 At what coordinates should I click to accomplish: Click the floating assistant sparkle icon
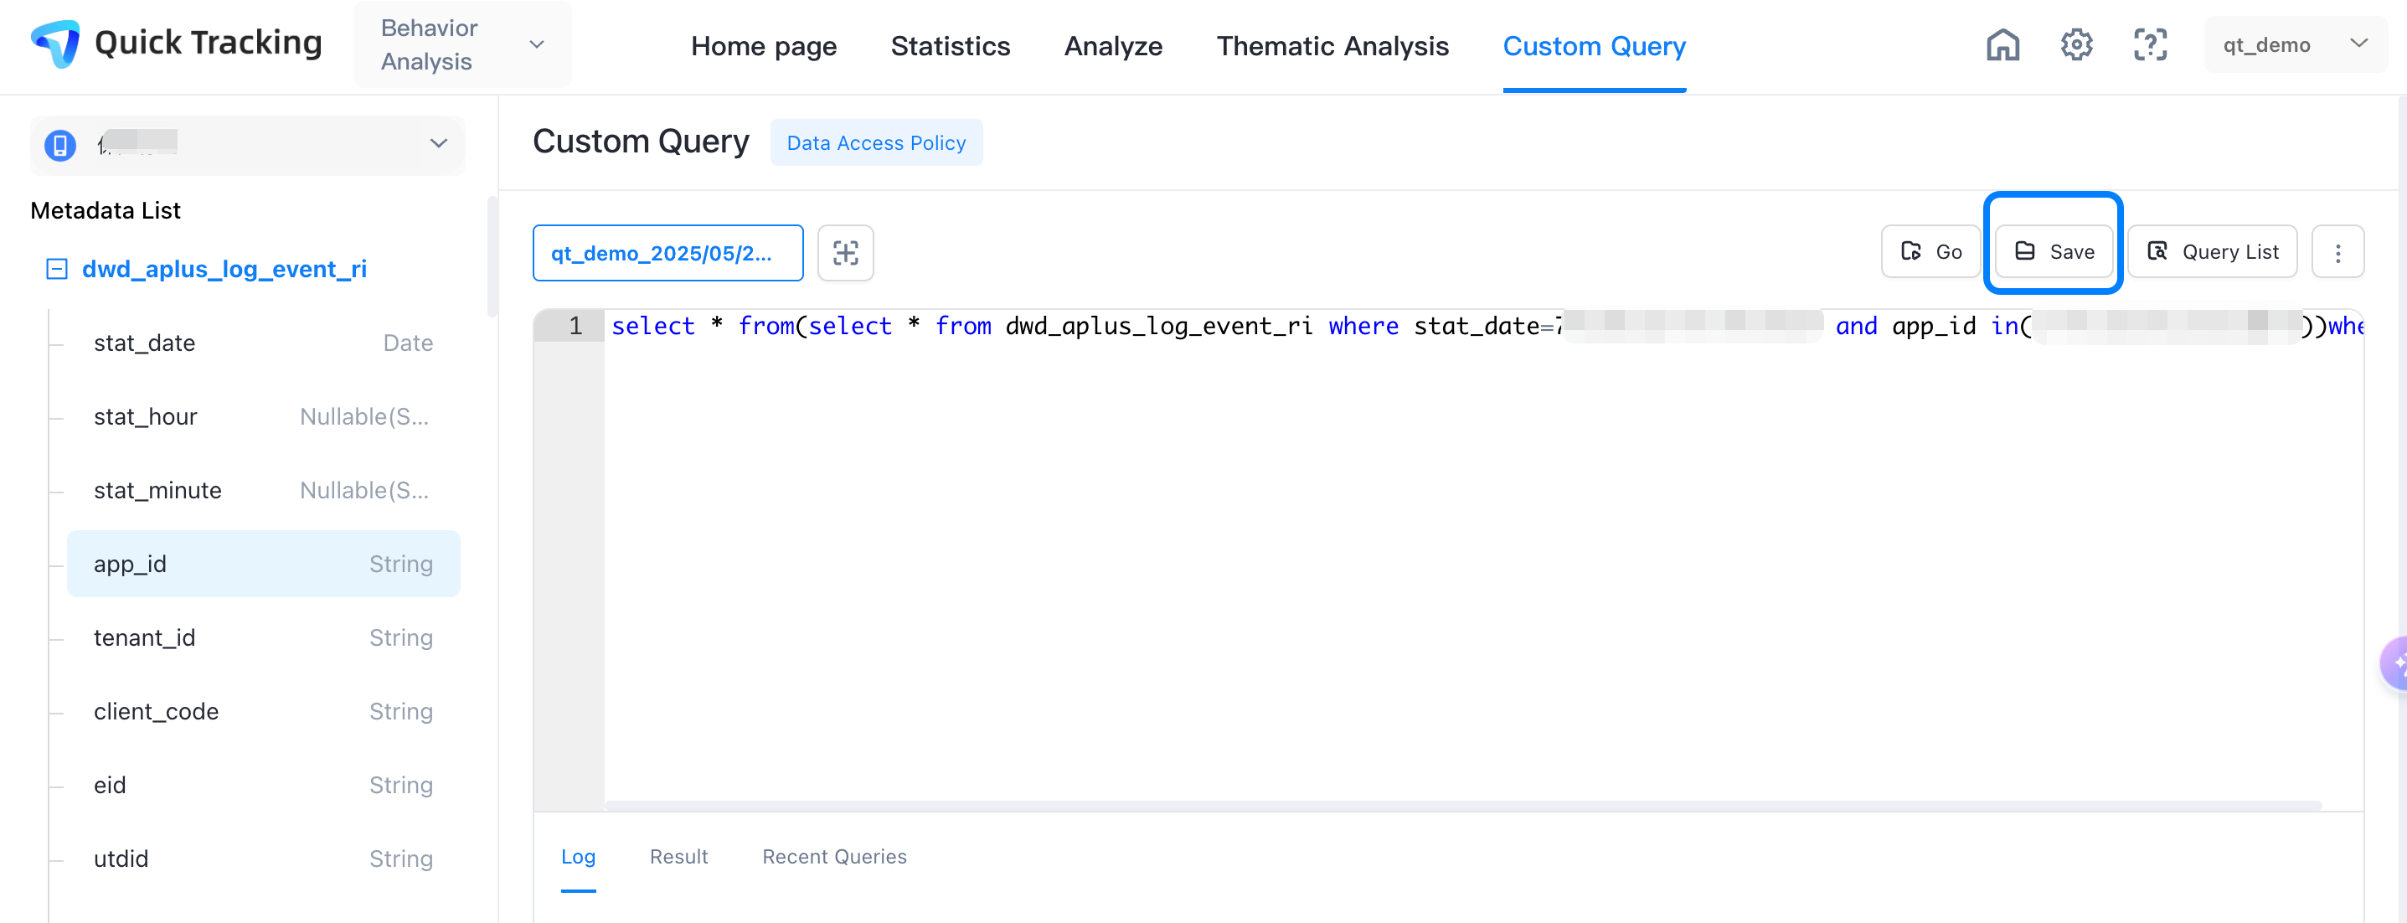pos(2396,663)
